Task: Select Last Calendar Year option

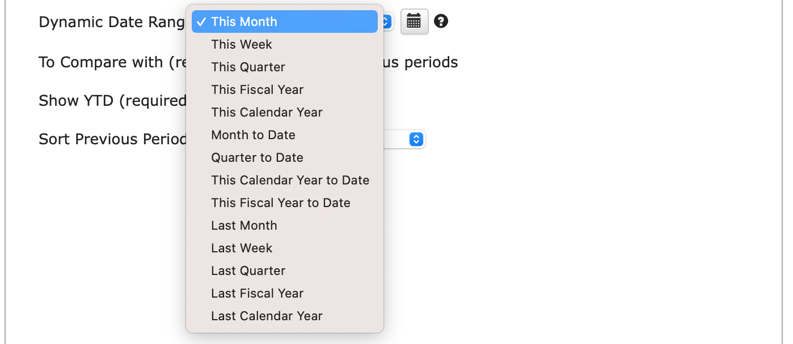Action: [285, 316]
